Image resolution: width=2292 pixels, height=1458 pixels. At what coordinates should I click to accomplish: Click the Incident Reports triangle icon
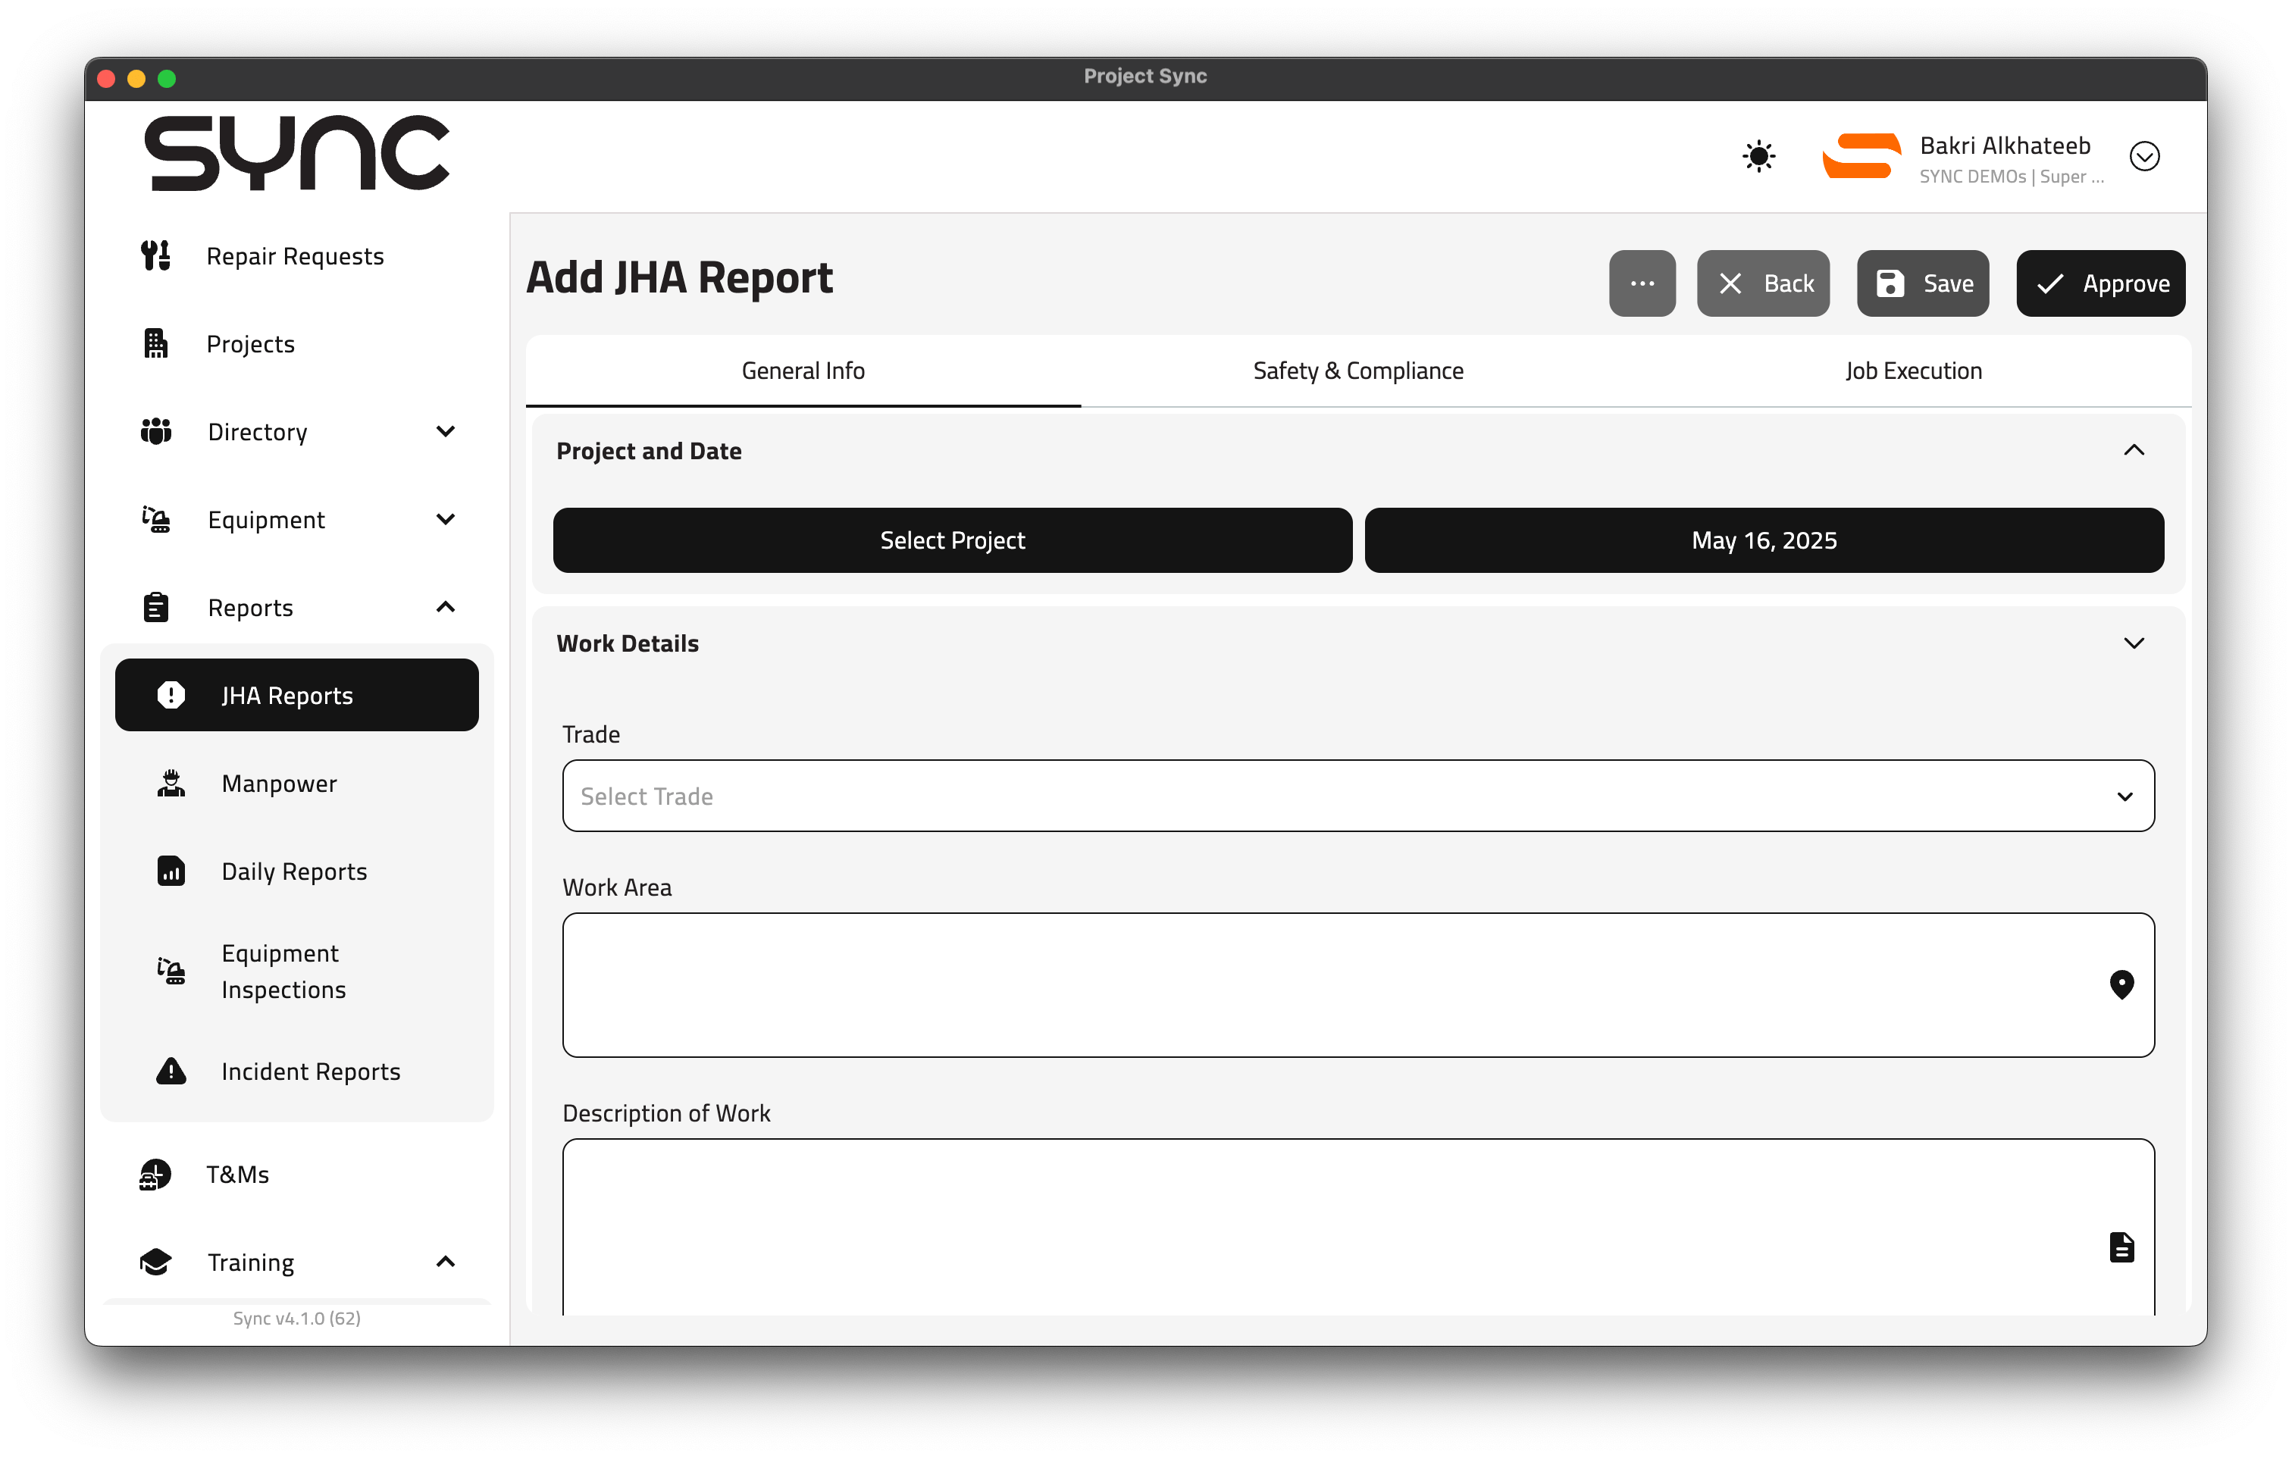click(171, 1071)
